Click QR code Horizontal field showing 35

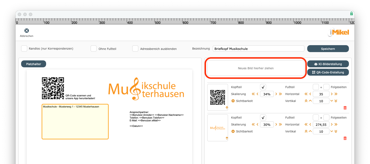click(321, 94)
